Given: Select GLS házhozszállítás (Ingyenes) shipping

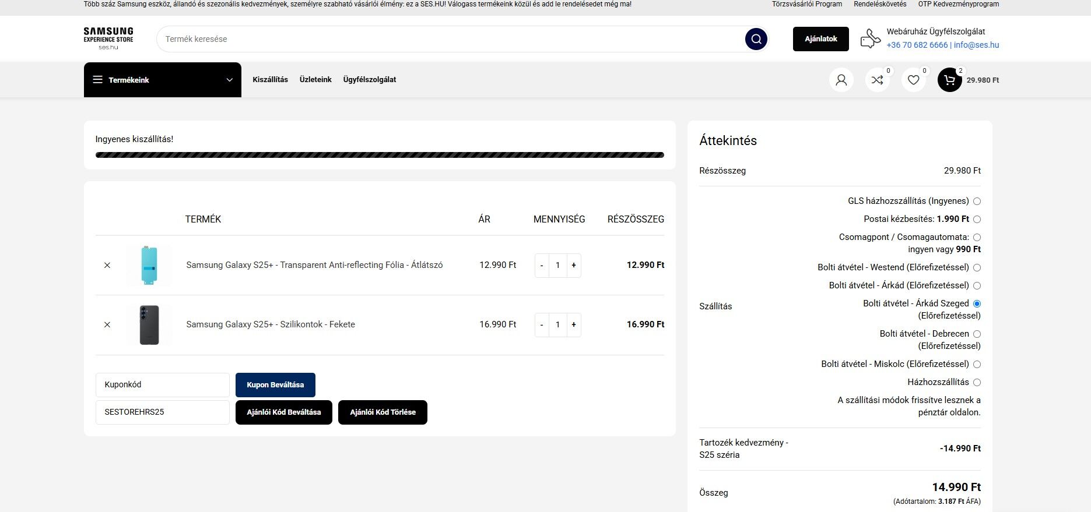Looking at the screenshot, I should point(977,201).
